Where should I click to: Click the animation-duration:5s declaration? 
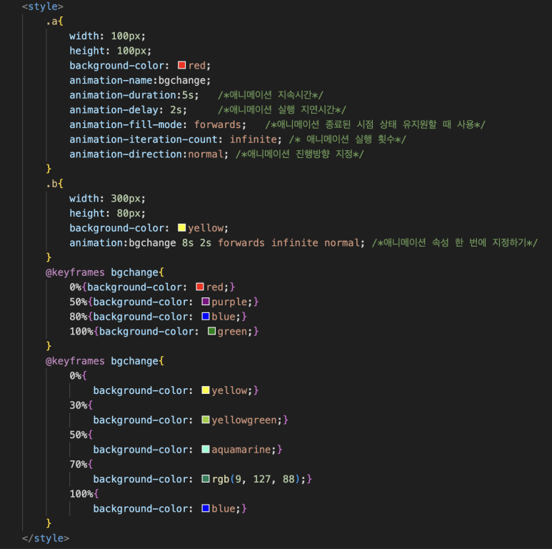pos(134,95)
